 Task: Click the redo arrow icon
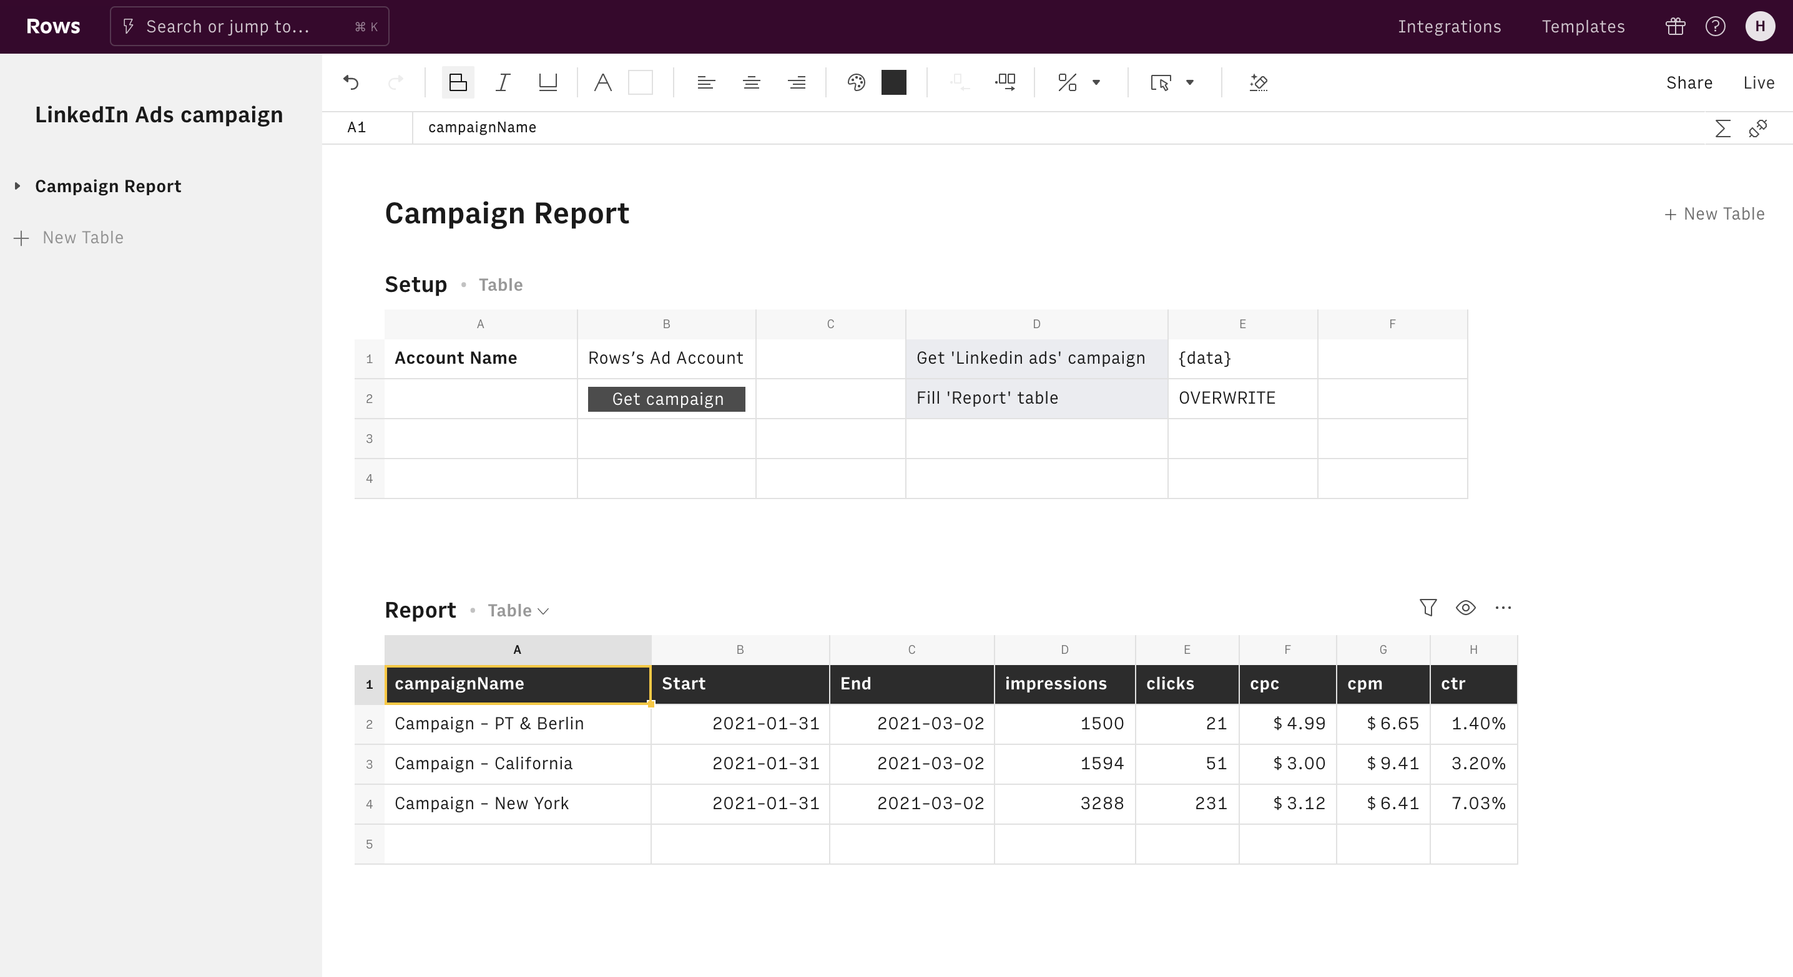[x=395, y=83]
